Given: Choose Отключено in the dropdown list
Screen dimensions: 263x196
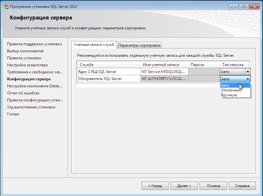Looking at the screenshot, I should [x=235, y=90].
